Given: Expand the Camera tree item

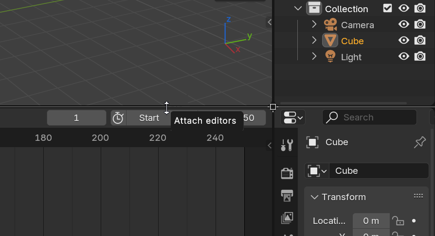Looking at the screenshot, I should [314, 24].
